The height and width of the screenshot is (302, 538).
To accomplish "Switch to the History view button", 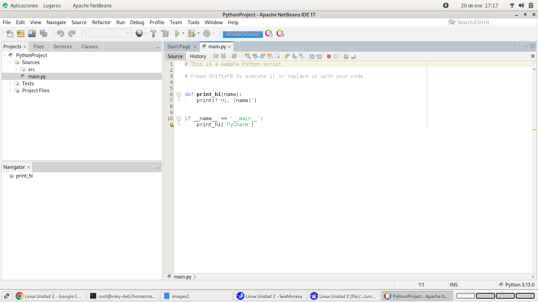I will (x=198, y=56).
